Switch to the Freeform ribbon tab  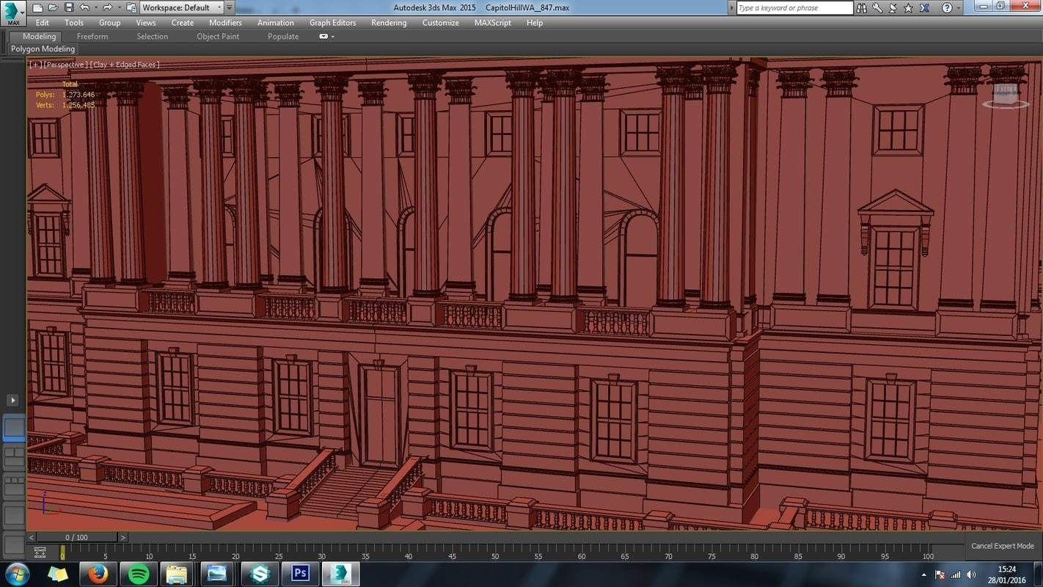pos(92,37)
